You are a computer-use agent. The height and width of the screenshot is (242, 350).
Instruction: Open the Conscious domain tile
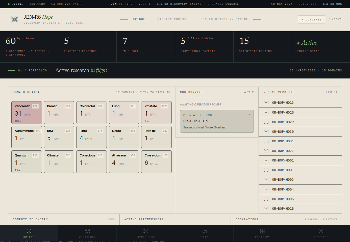click(91, 162)
